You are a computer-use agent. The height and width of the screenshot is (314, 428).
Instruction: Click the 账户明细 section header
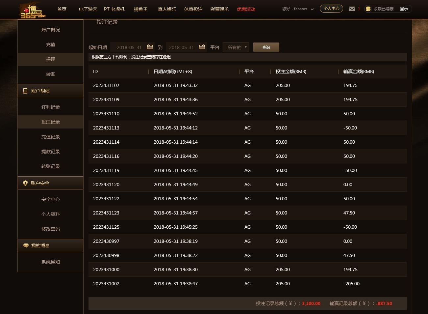[x=50, y=91]
